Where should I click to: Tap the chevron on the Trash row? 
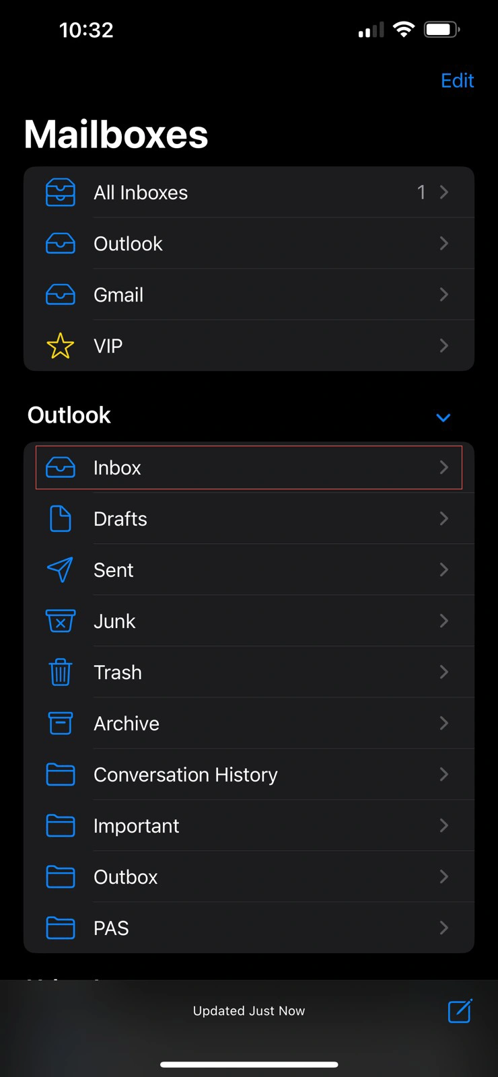click(x=444, y=672)
